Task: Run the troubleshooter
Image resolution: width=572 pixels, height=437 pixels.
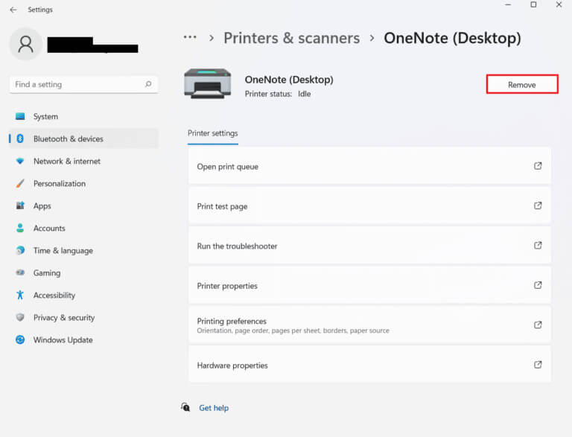Action: click(369, 246)
